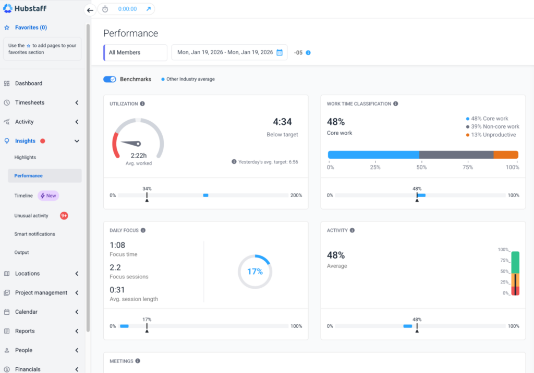Expand the Timesheets menu chevron
Image resolution: width=534 pixels, height=373 pixels.
click(x=77, y=102)
